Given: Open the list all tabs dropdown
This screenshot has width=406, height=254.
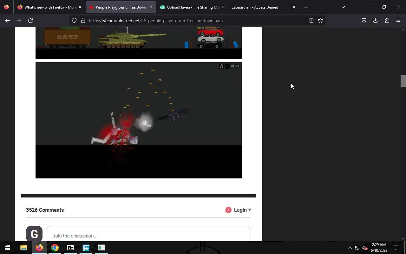Looking at the screenshot, I should [343, 7].
